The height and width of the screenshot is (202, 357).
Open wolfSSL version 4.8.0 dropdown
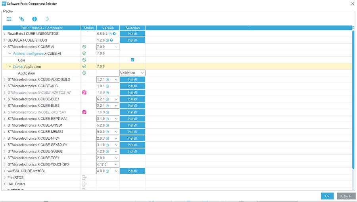(x=107, y=171)
